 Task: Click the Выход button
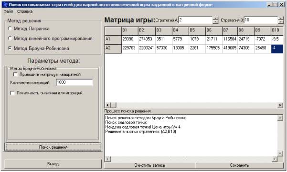tap(53, 164)
